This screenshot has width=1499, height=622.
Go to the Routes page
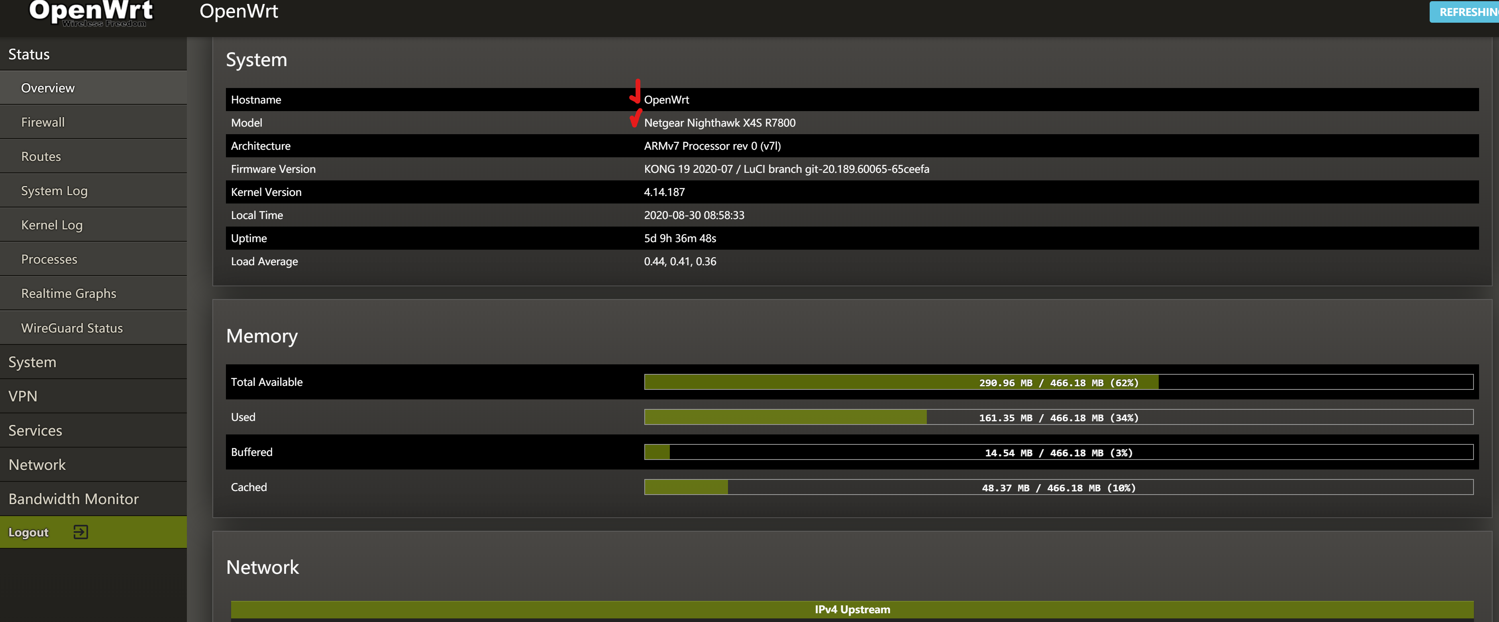point(93,156)
